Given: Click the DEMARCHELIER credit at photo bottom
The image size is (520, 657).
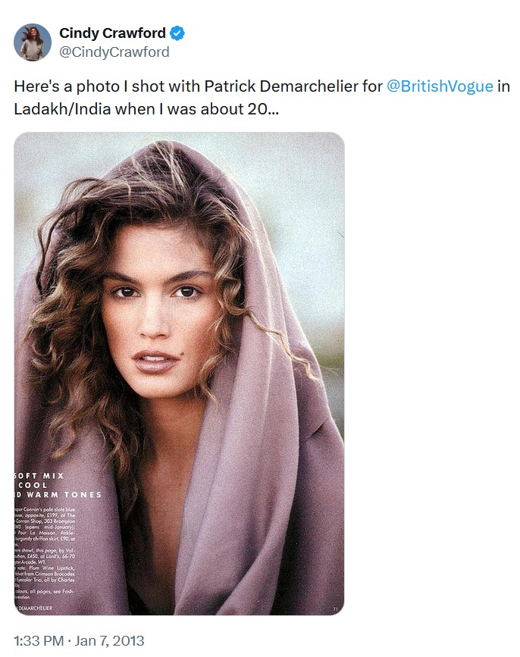Looking at the screenshot, I should 34,608.
